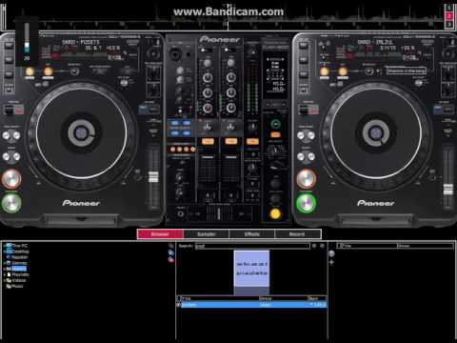
Task: Click right deck track search backward button
Action: click(x=301, y=136)
